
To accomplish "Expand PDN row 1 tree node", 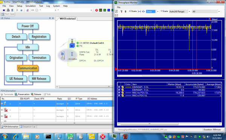I will (x=2, y=103).
